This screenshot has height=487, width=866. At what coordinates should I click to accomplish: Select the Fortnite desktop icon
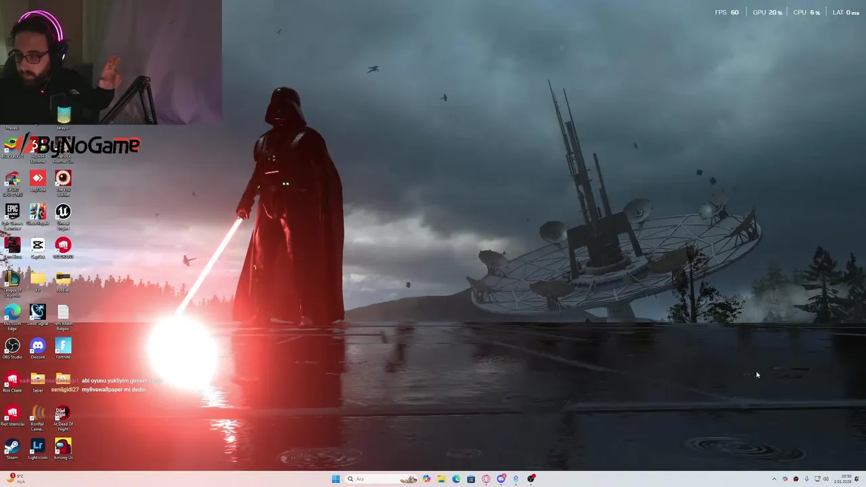63,348
